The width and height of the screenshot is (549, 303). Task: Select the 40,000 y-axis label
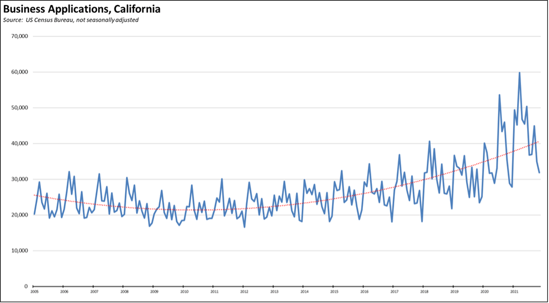point(20,143)
